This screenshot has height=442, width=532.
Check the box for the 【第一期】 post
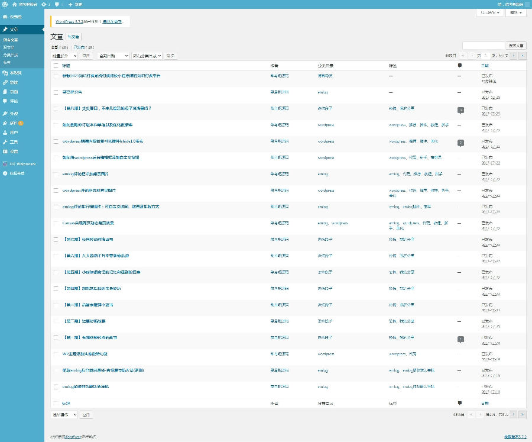point(56,338)
